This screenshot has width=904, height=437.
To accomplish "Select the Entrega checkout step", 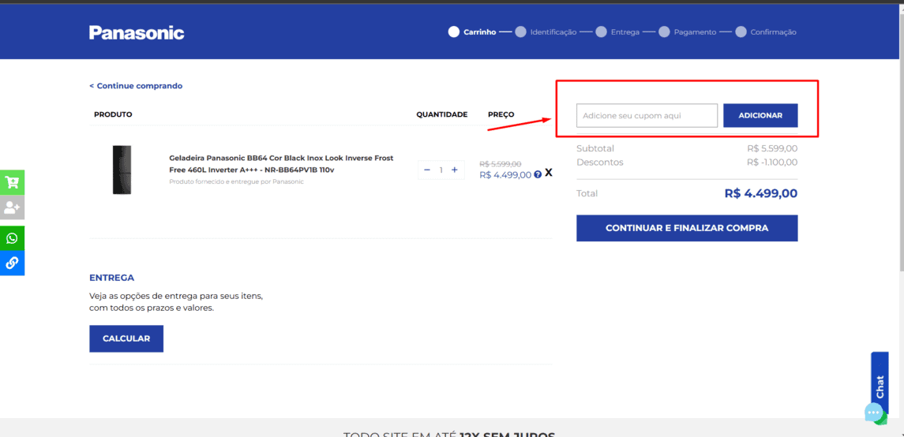I will point(617,32).
